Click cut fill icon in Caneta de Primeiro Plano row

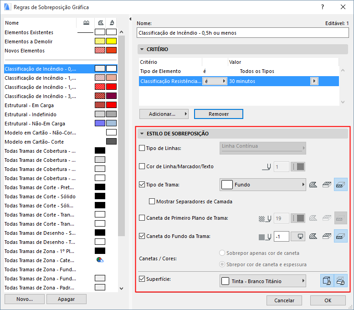[340, 218]
